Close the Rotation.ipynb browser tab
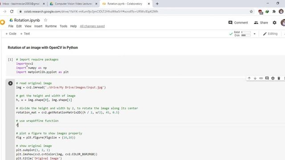This screenshot has width=285, height=160. pos(149,4)
